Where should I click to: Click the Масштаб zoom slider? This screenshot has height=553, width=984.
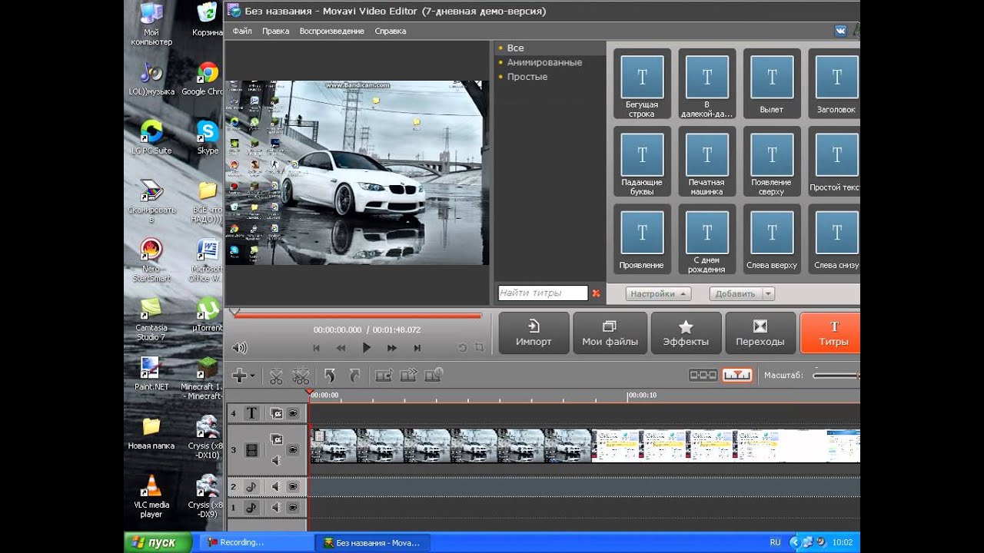(836, 376)
